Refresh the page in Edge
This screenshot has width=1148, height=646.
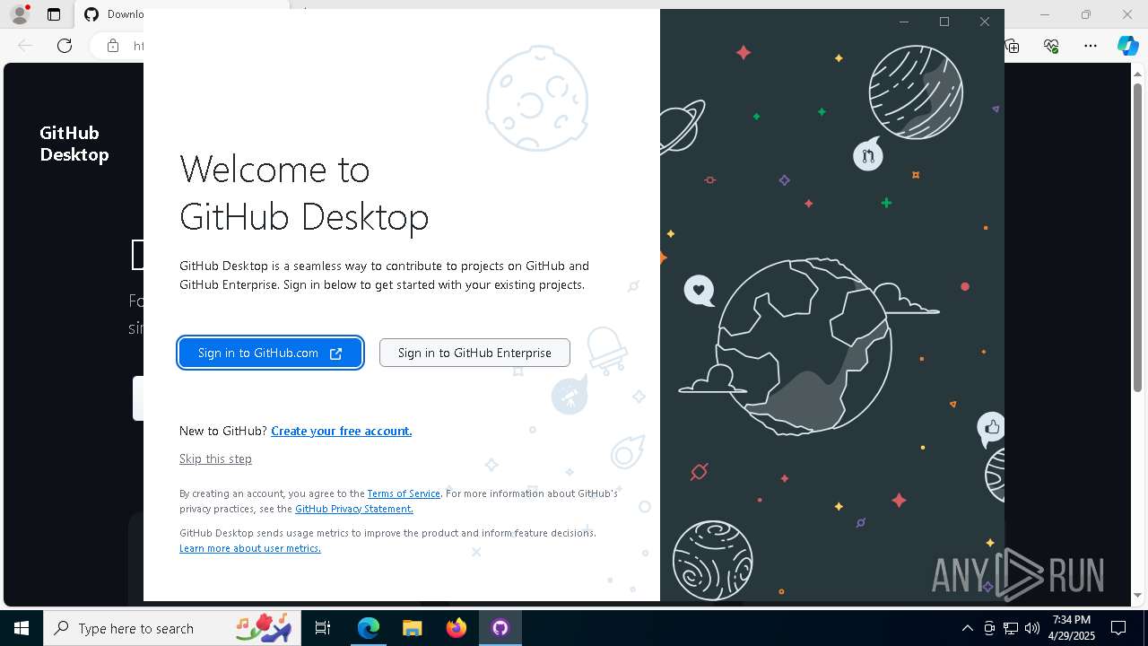(x=65, y=46)
